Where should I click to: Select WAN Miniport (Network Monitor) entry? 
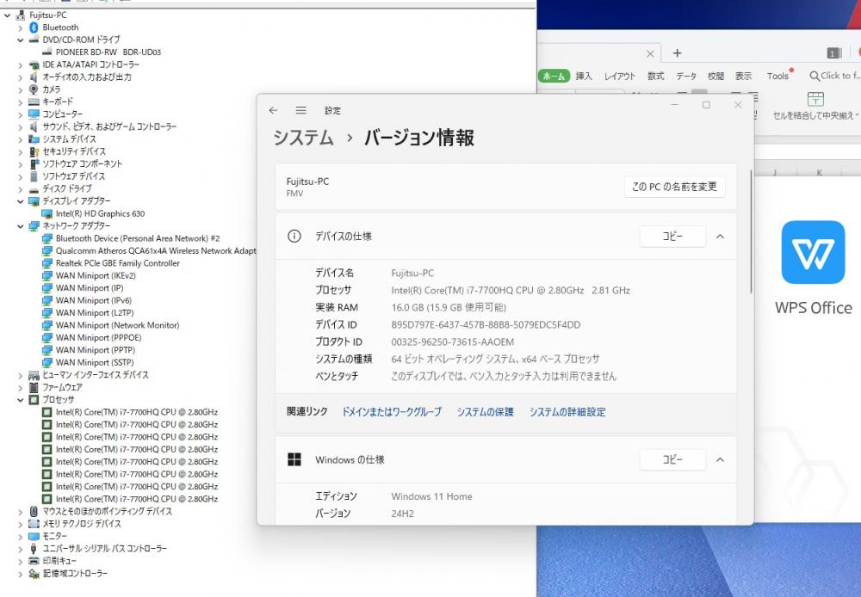(x=117, y=325)
